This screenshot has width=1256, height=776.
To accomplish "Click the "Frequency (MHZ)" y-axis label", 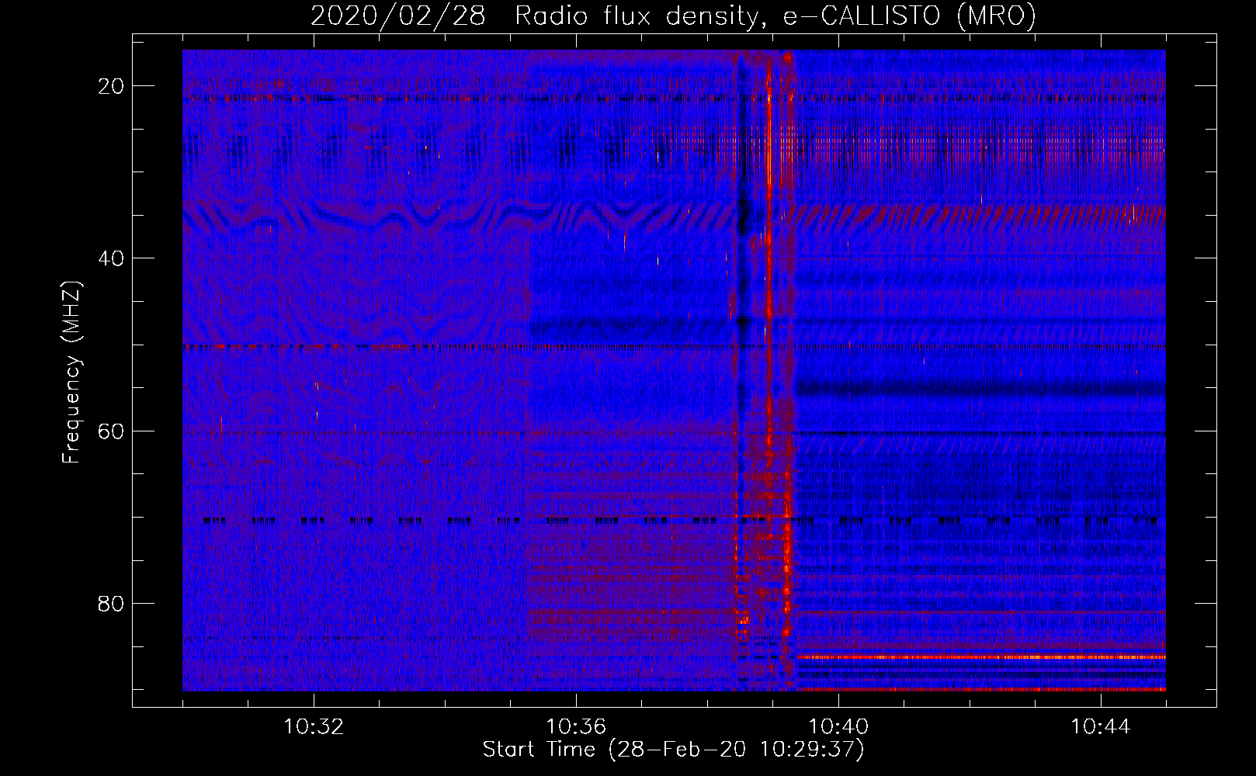I will coord(71,372).
